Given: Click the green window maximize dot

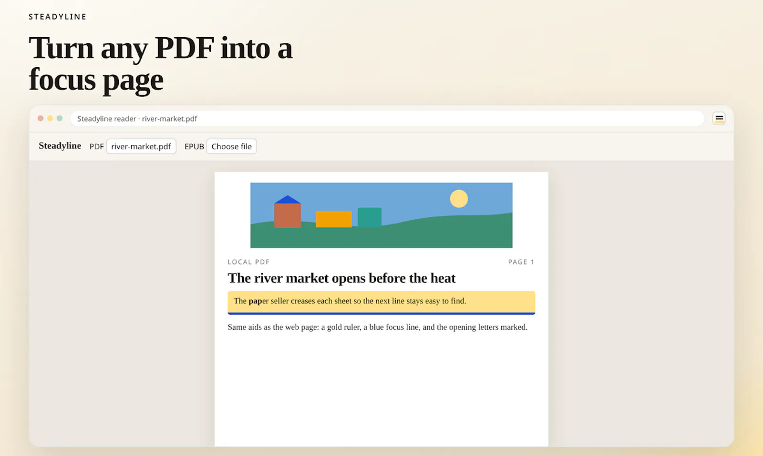Looking at the screenshot, I should (x=60, y=118).
